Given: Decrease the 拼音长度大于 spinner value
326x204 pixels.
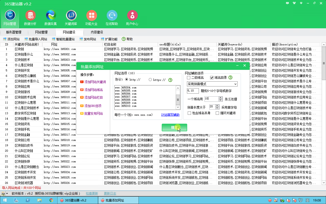Looking at the screenshot, I should 217,108.
